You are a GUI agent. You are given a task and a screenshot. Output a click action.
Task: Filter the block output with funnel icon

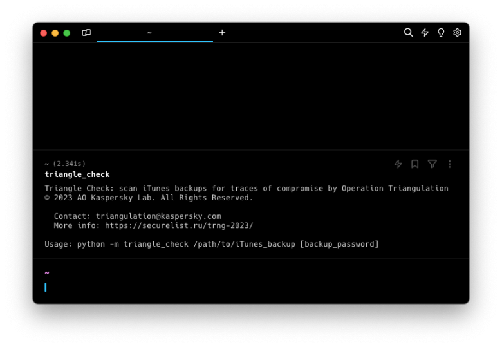coord(432,164)
